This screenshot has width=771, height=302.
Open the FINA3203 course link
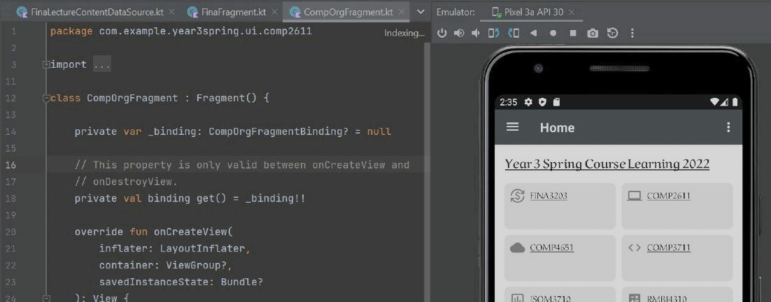point(549,196)
